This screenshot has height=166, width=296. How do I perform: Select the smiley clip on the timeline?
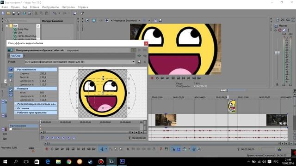click(232, 106)
